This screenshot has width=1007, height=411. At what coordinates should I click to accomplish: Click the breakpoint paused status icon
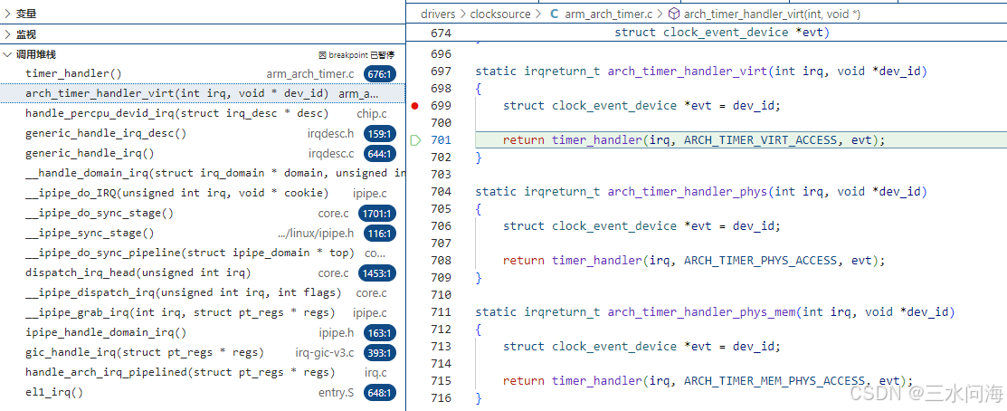tap(322, 55)
